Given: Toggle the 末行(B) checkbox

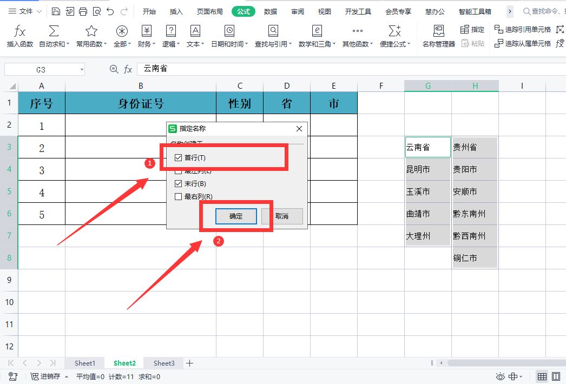Looking at the screenshot, I should pyautogui.click(x=178, y=184).
